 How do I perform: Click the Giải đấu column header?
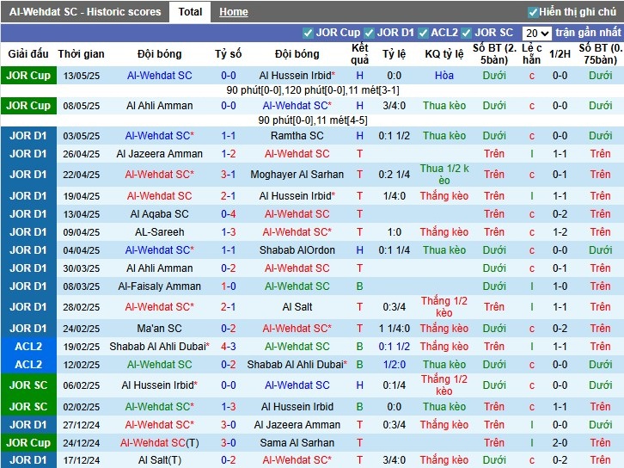click(x=28, y=54)
